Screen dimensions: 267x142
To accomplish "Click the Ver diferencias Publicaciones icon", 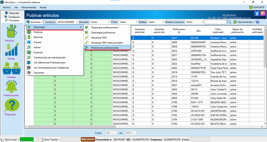I will [x=29, y=62].
